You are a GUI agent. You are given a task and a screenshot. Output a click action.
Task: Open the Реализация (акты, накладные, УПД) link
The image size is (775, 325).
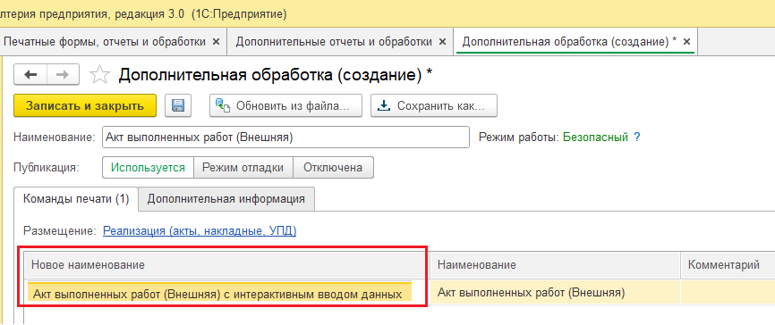tap(200, 230)
